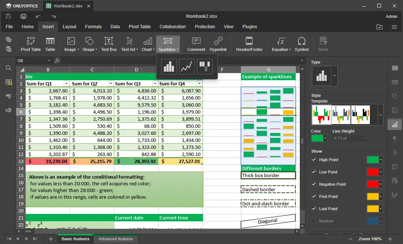Viewport: 403px width, 244px height.
Task: Open the search icon in left sidebar
Action: [8, 68]
